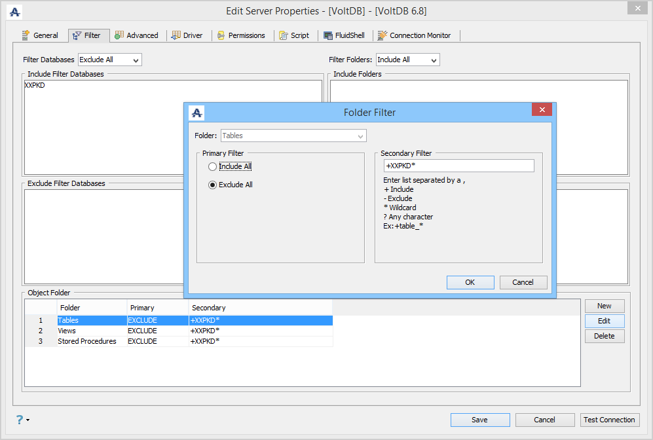Click the Exclude Filter Databases list area
Image resolution: width=653 pixels, height=440 pixels.
[x=104, y=236]
